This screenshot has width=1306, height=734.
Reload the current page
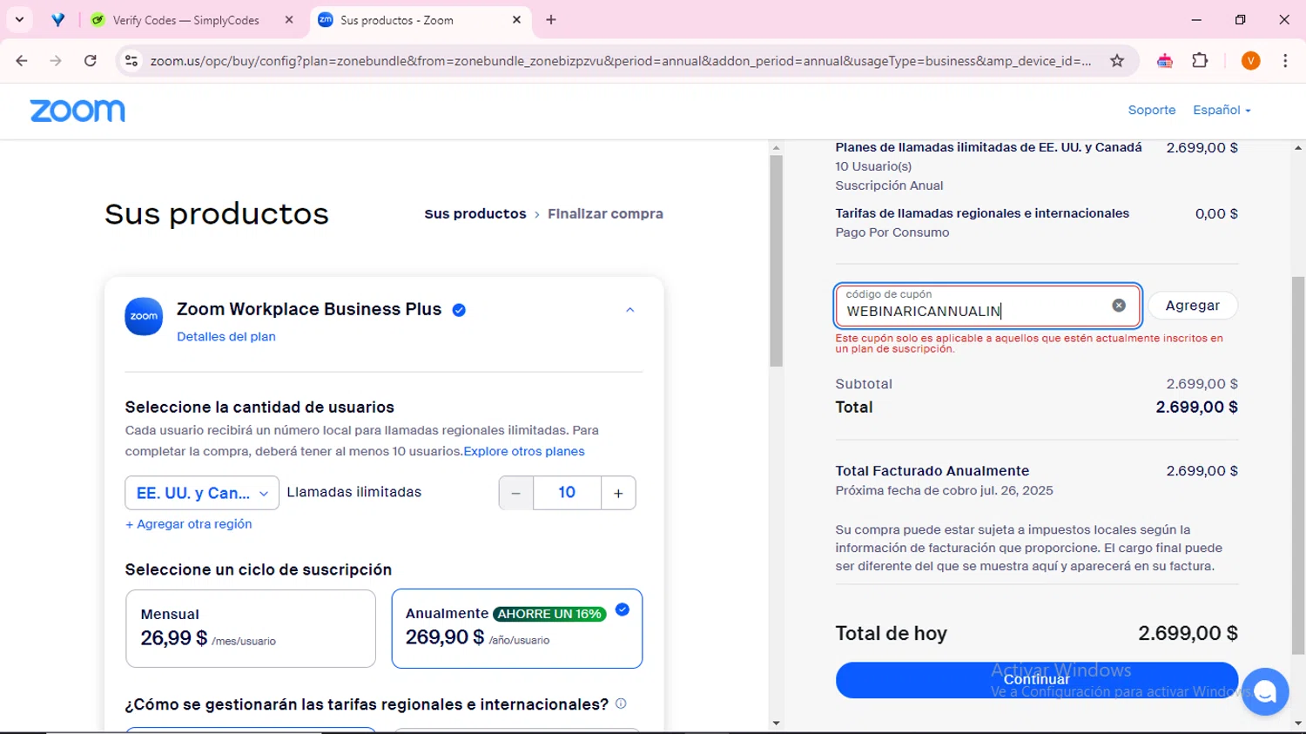[90, 61]
